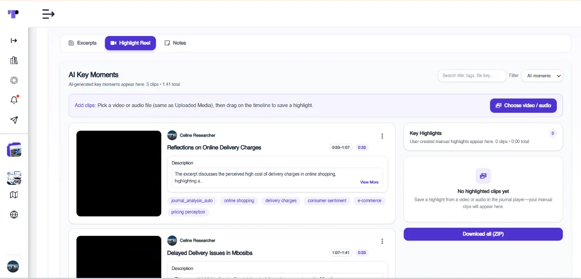The image size is (581, 279).
Task: Click the Download all (ZIP) button
Action: click(483, 234)
